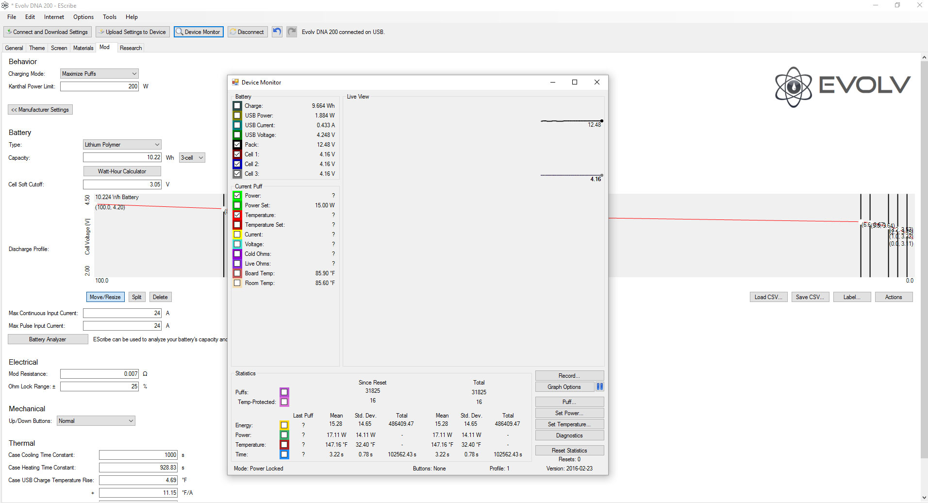This screenshot has width=928, height=503.
Task: Open the Tools menu
Action: click(109, 17)
